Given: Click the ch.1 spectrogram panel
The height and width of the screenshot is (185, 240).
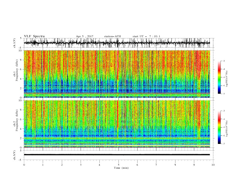Looking at the screenshot, I should [117, 74].
